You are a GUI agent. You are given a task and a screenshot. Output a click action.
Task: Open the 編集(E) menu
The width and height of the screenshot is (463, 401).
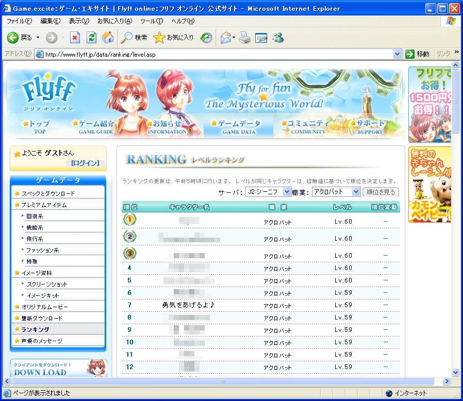click(x=51, y=21)
